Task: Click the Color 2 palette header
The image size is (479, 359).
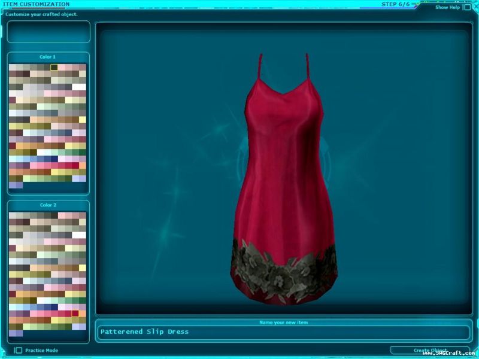Action: (48, 205)
